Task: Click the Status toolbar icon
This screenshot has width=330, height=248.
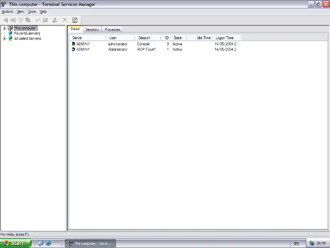Action: [45, 20]
